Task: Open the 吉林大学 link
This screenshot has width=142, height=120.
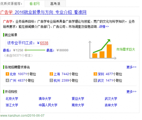Action: pos(111,105)
